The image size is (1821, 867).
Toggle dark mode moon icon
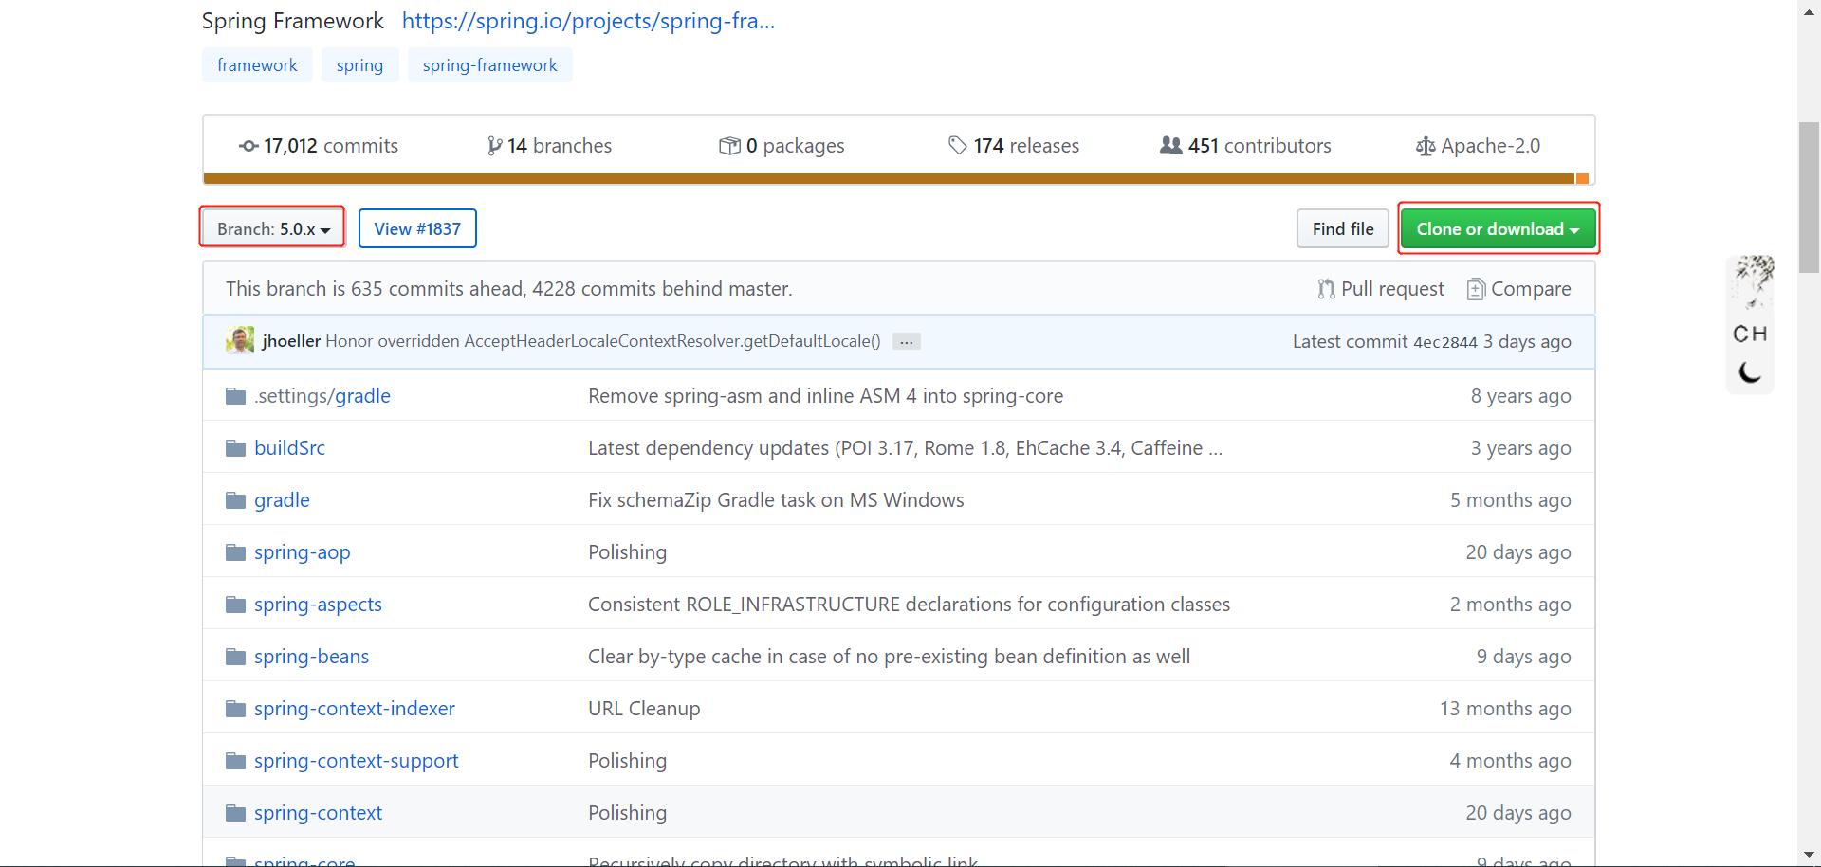[1750, 372]
